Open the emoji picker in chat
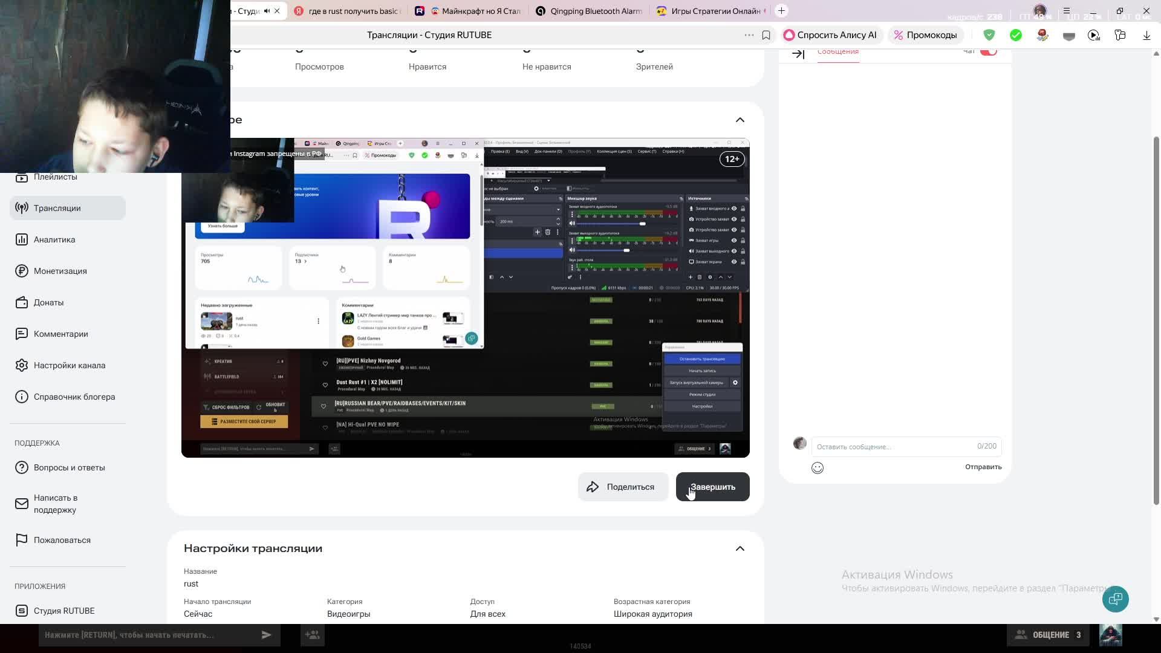 pos(818,467)
